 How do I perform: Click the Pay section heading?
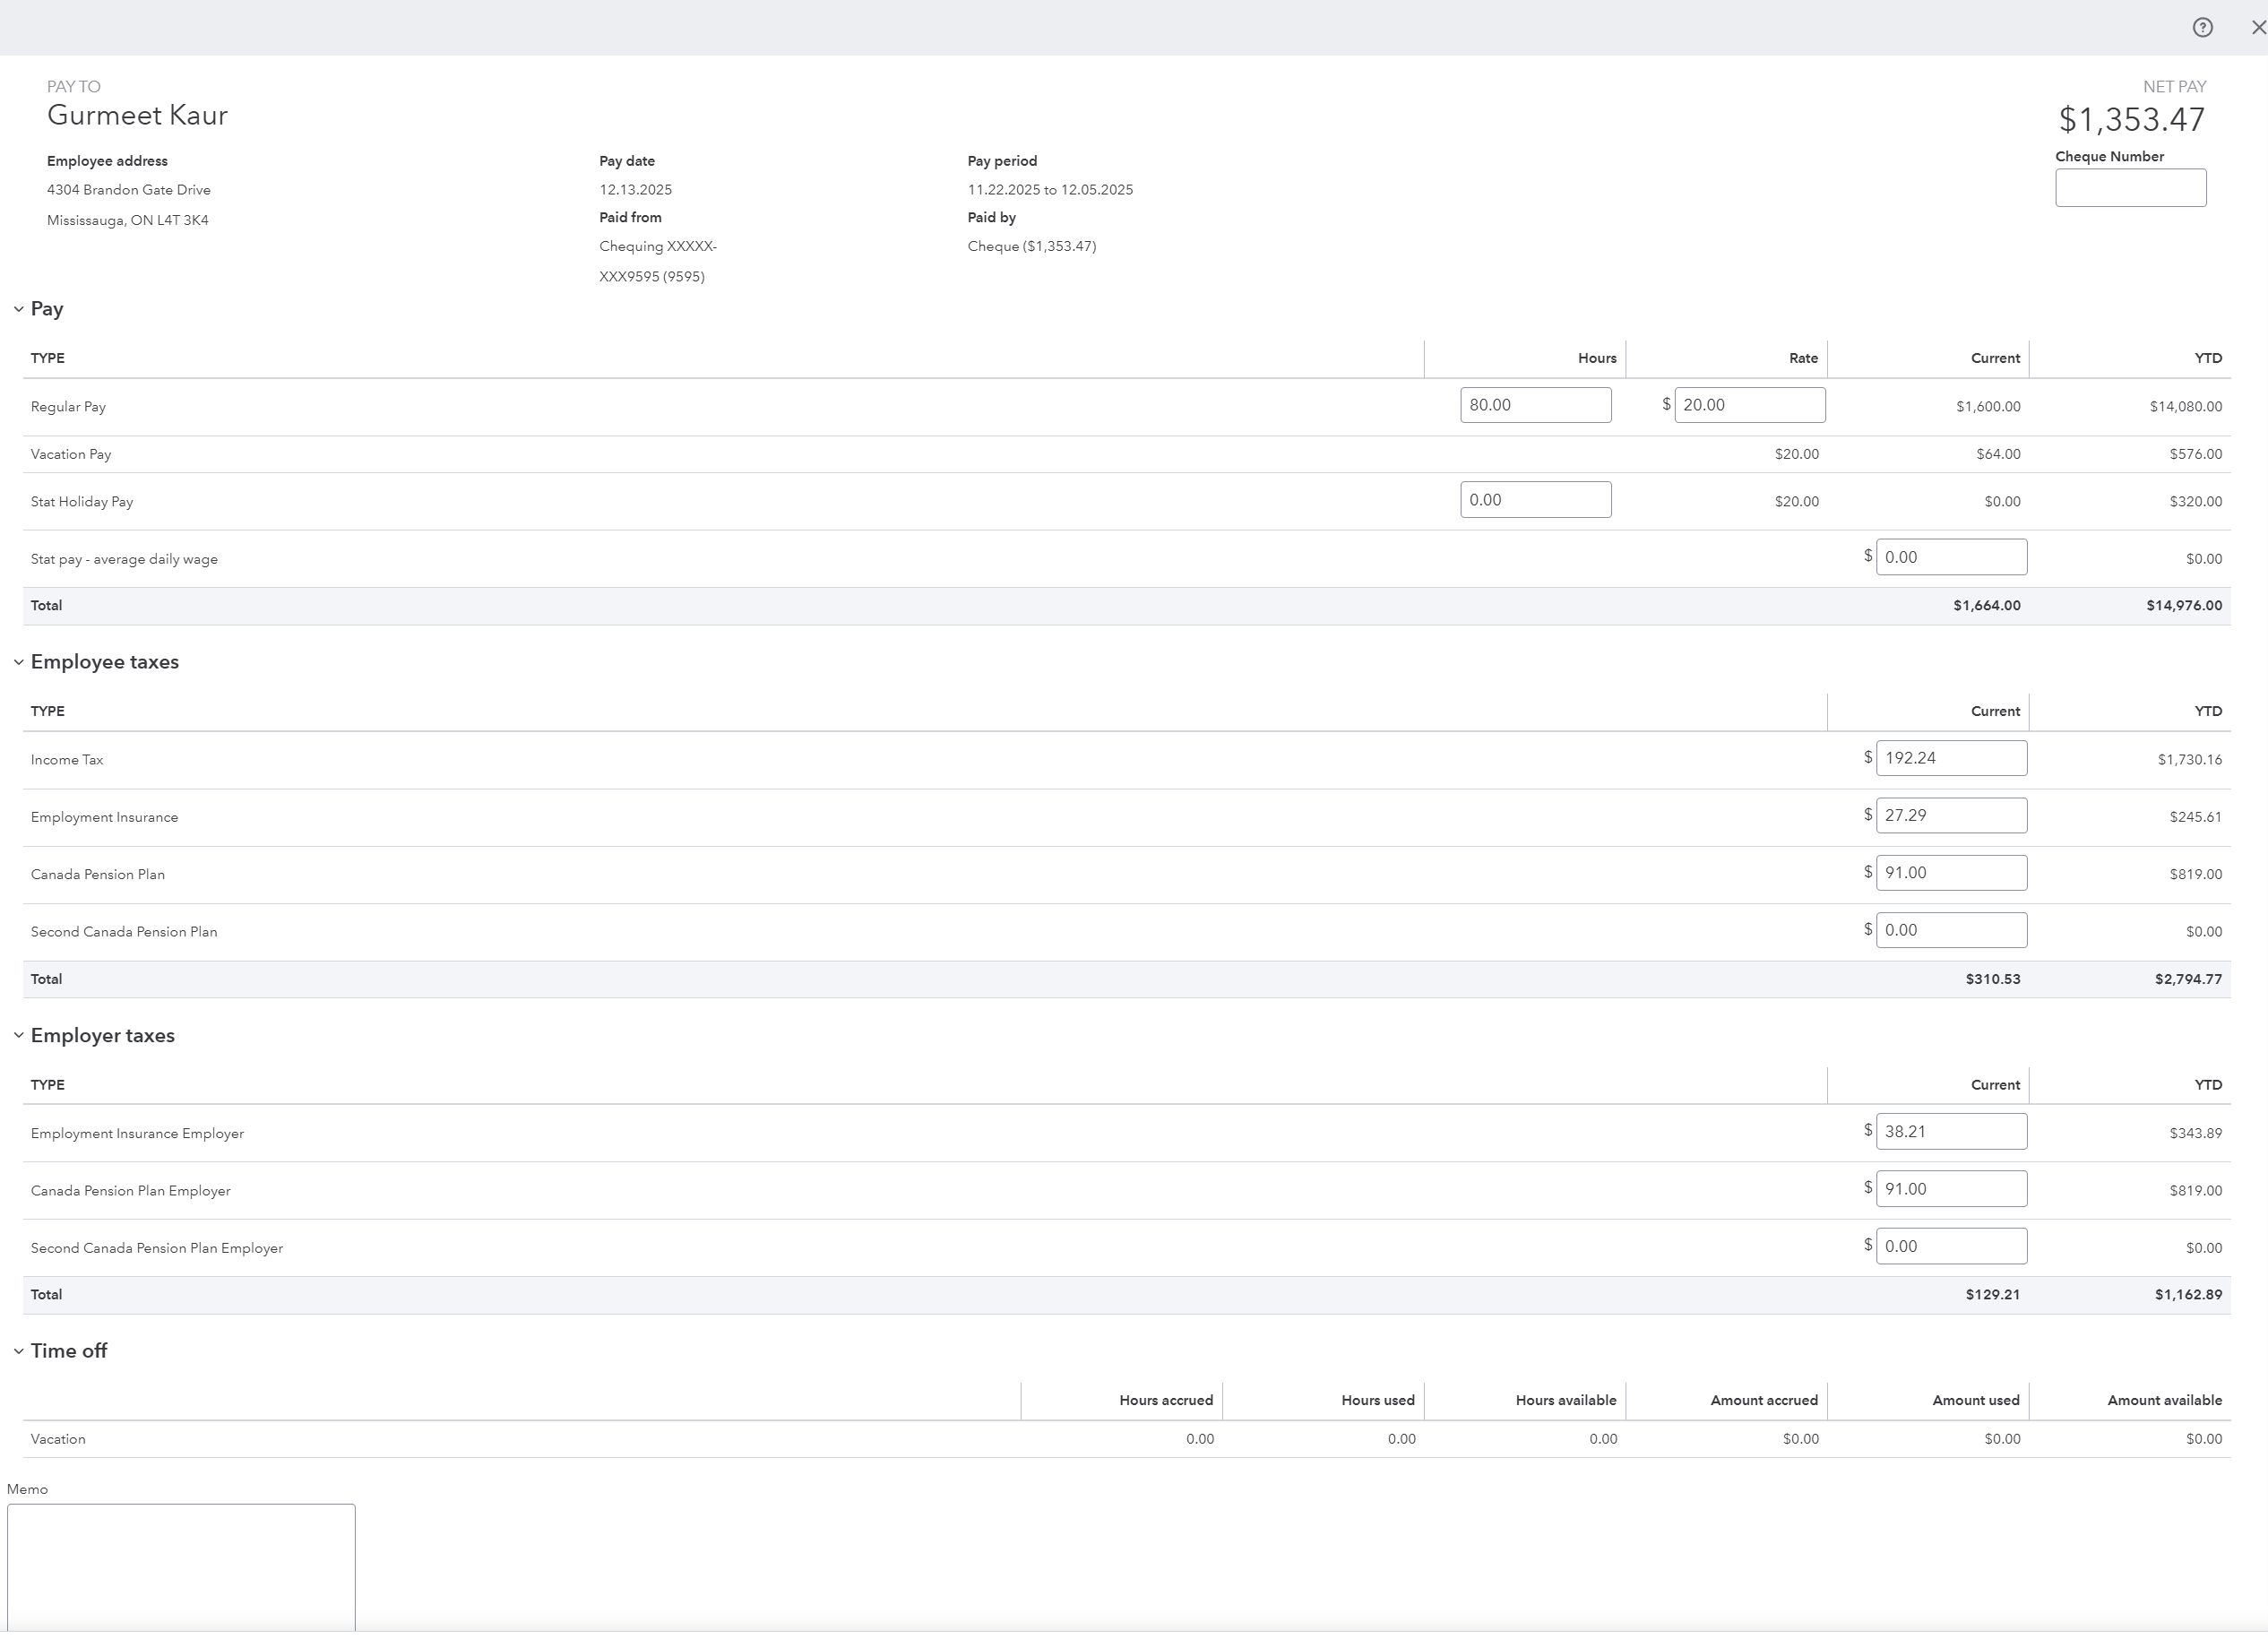[47, 309]
